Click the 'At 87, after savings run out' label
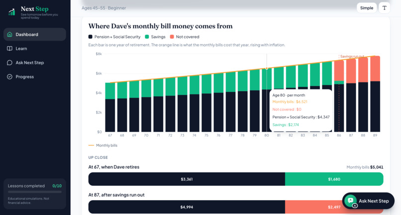The width and height of the screenshot is (401, 215). pyautogui.click(x=116, y=195)
